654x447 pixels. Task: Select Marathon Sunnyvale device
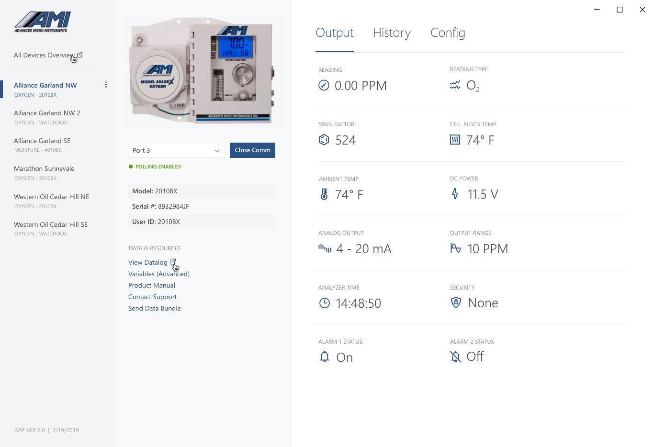click(x=44, y=173)
